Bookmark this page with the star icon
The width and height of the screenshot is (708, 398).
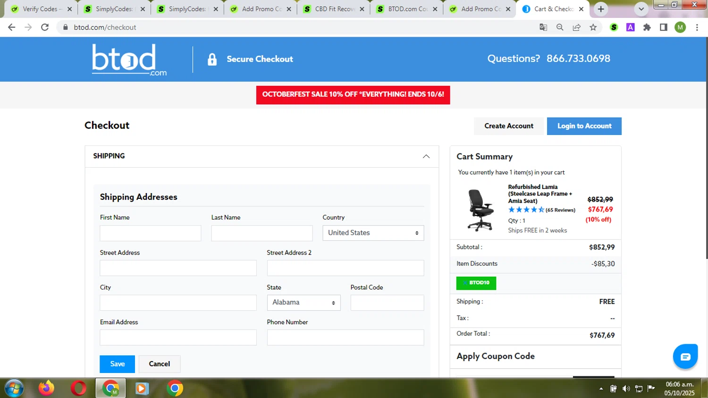click(x=593, y=27)
